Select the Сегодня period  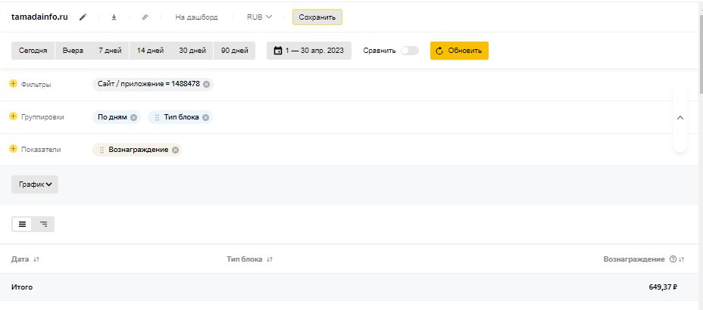tap(33, 51)
